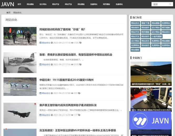Click the tag icon after view count 2370
175x136 pixels.
pos(80,64)
